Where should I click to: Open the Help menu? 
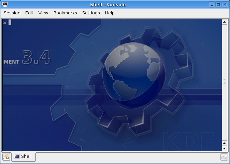(110, 13)
